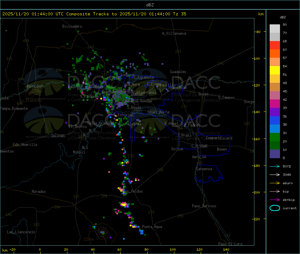The image size is (300, 254).
Task: Click the 'Agua_Toro' map label
Action: [36, 86]
